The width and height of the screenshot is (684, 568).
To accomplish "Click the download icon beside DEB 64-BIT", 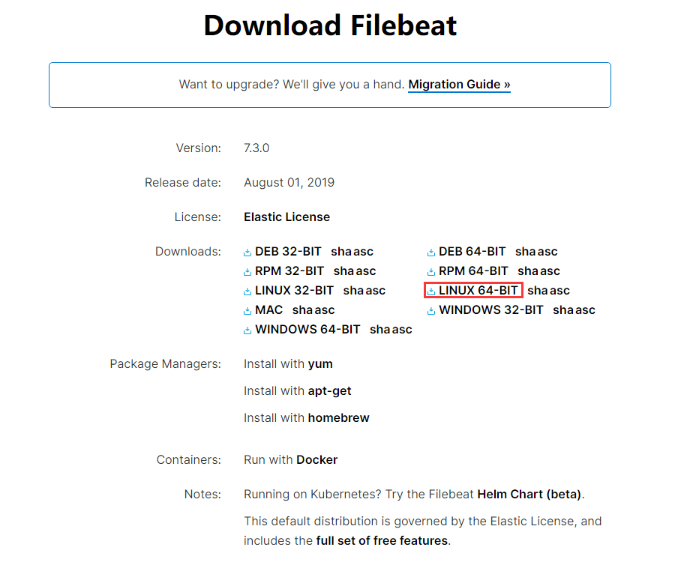I will coord(431,251).
